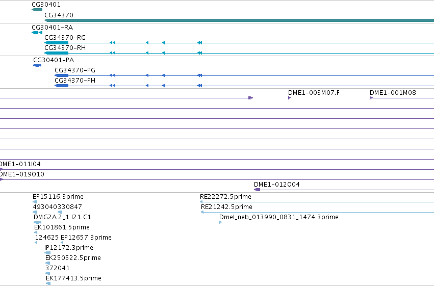Click the CG30401-RA label text

pyautogui.click(x=53, y=28)
